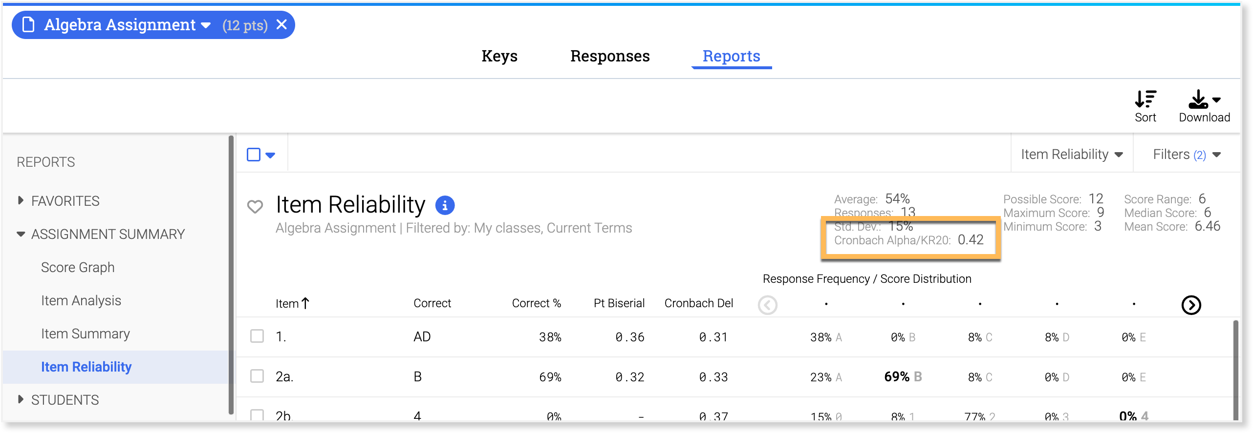
Task: Open the Download menu
Action: pos(1204,100)
